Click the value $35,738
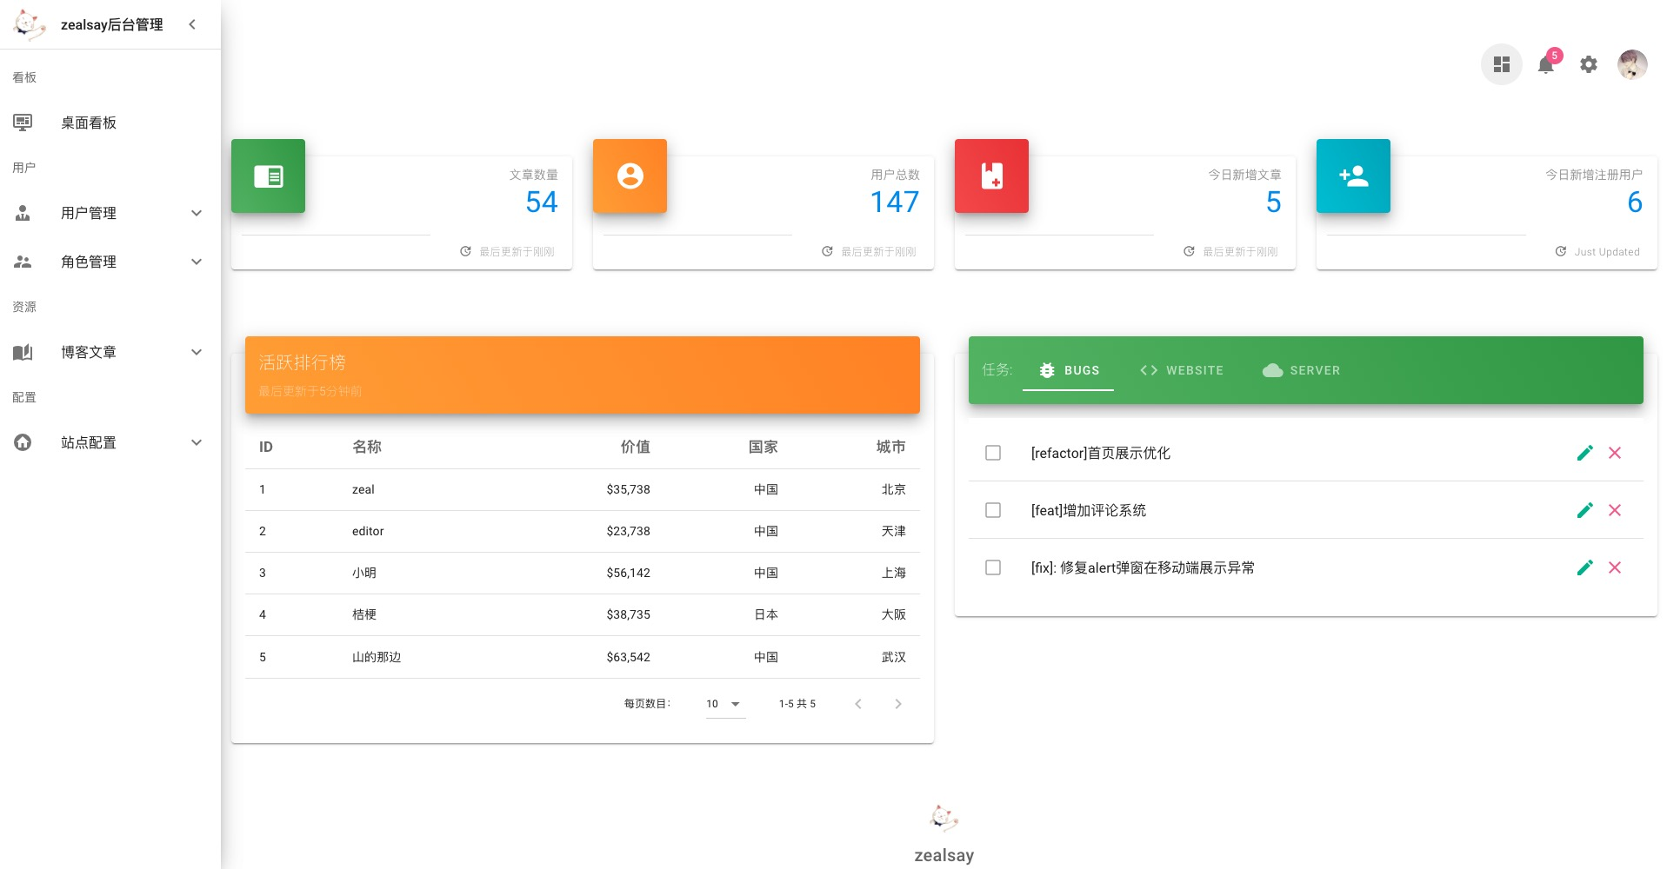The width and height of the screenshot is (1667, 869). click(x=629, y=489)
